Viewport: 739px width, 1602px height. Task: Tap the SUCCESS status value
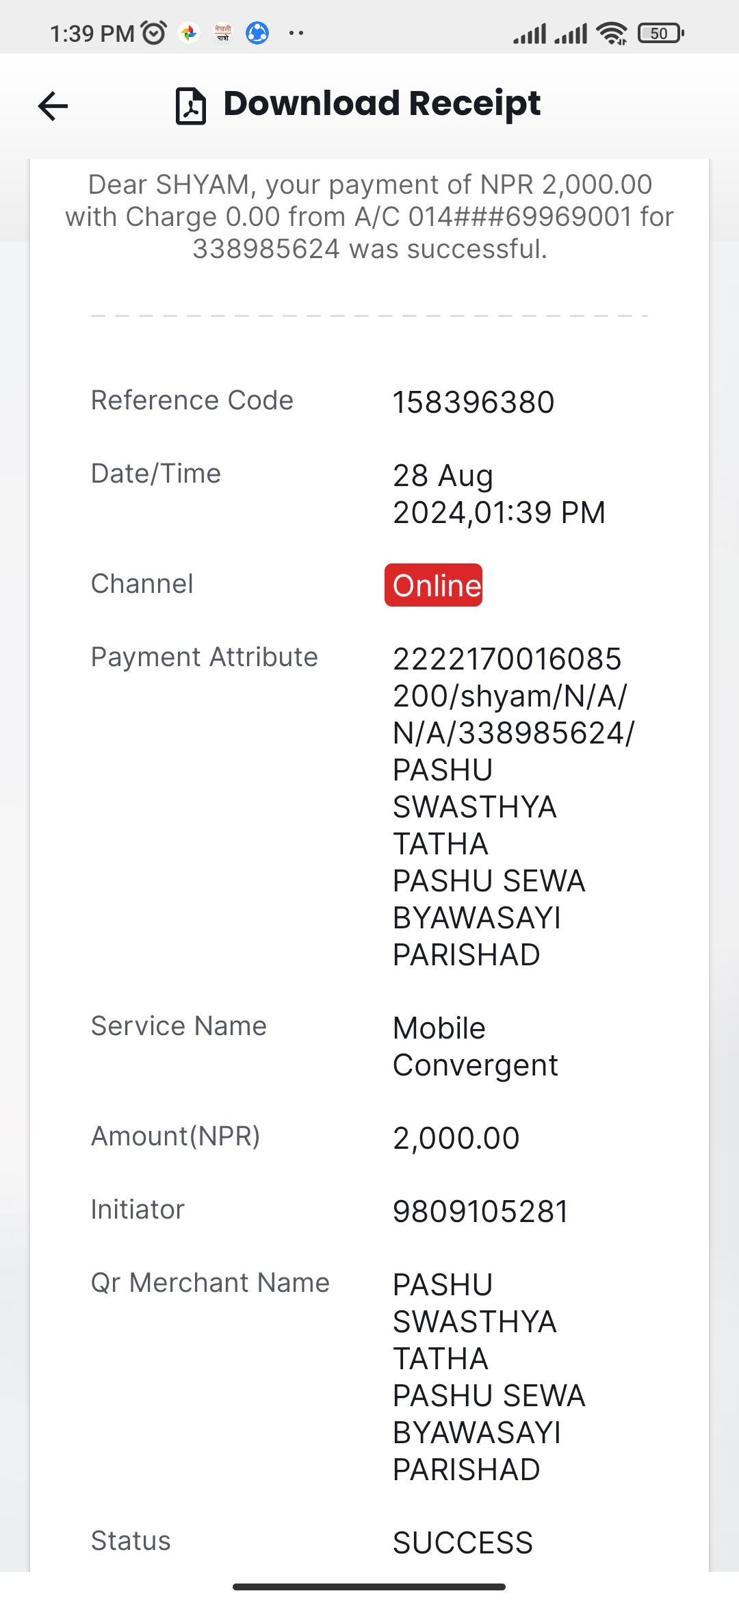(x=463, y=1542)
